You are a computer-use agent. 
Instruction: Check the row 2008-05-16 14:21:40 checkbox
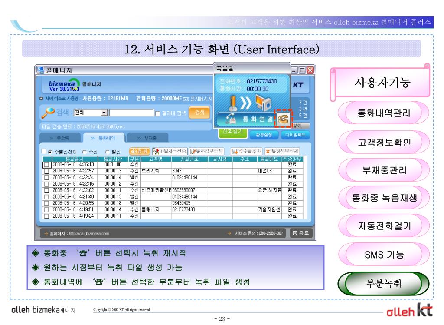47,197
